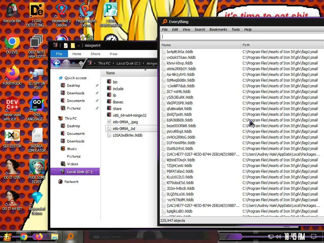
Task: Launch Bejeweled 2 Deluxe desktop shortcut
Action: (x=62, y=15)
